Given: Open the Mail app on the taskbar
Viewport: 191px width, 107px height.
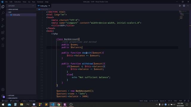Looking at the screenshot, I should point(9,104).
